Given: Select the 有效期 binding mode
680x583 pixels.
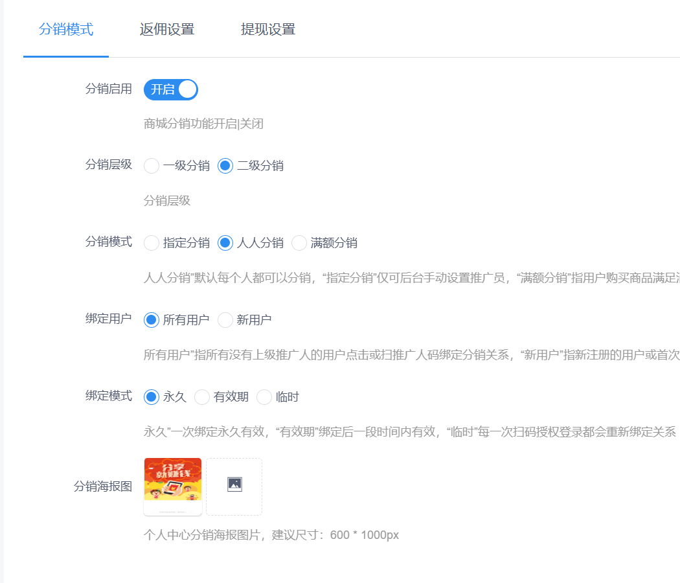Looking at the screenshot, I should pos(202,397).
